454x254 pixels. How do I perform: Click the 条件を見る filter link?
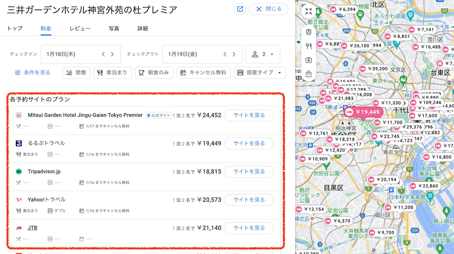point(33,73)
